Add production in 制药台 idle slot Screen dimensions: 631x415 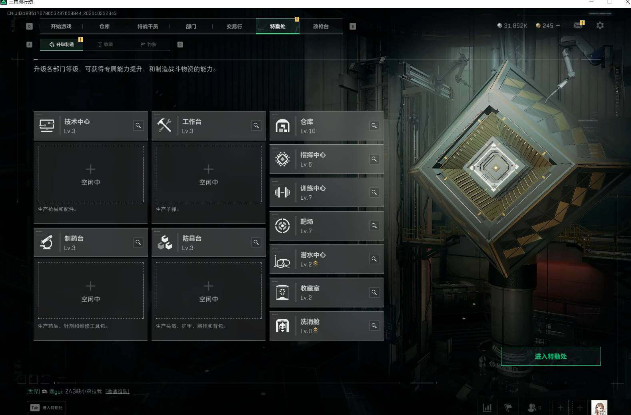pos(90,290)
